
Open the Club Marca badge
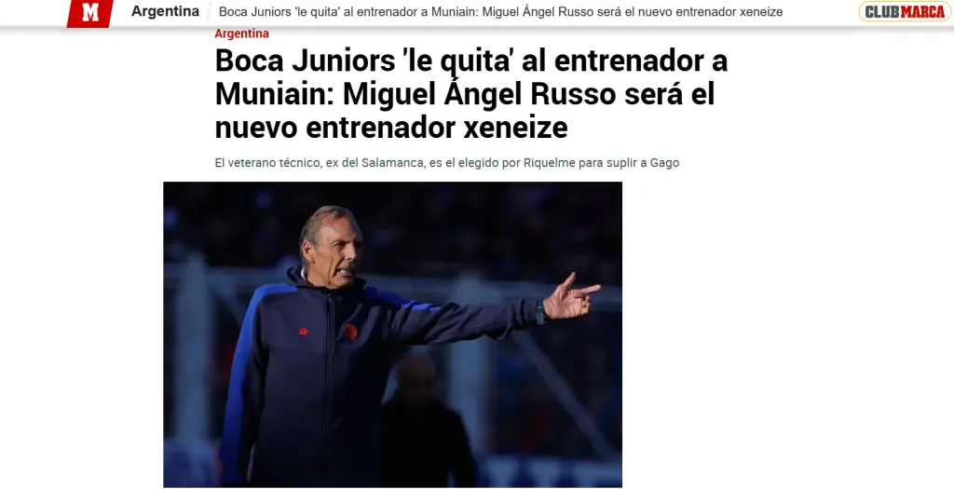pos(905,11)
